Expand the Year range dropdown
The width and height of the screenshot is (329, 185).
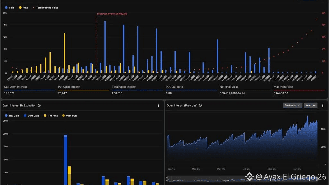[x=311, y=105]
